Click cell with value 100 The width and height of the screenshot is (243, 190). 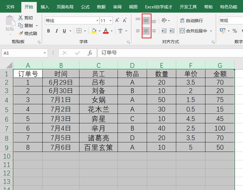[x=220, y=128]
